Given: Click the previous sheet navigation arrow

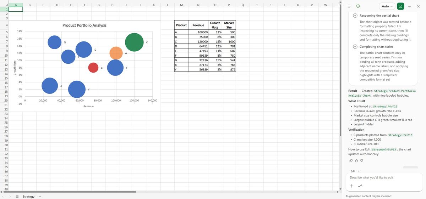Looking at the screenshot, I should tap(4, 197).
